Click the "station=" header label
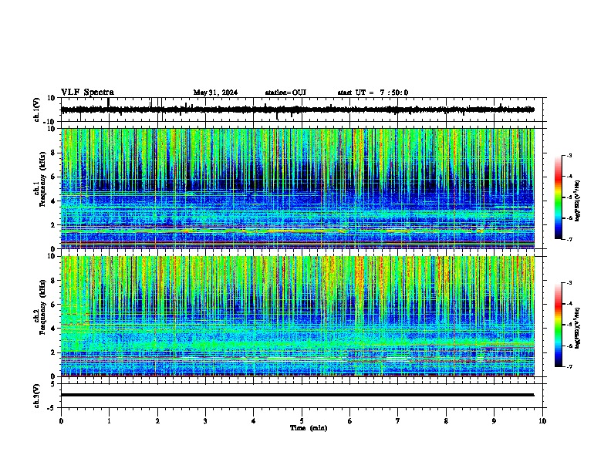 click(278, 93)
